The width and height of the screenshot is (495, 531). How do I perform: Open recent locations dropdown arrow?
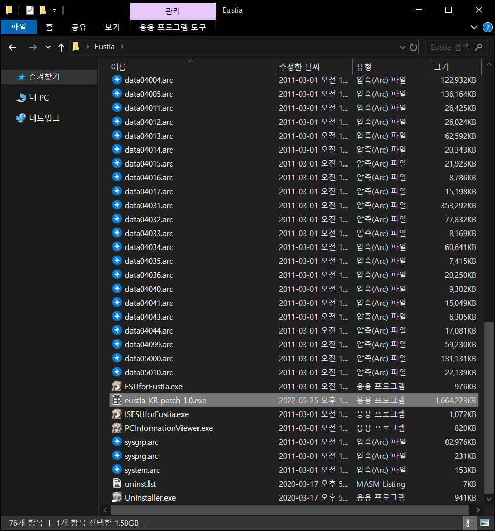tap(48, 47)
